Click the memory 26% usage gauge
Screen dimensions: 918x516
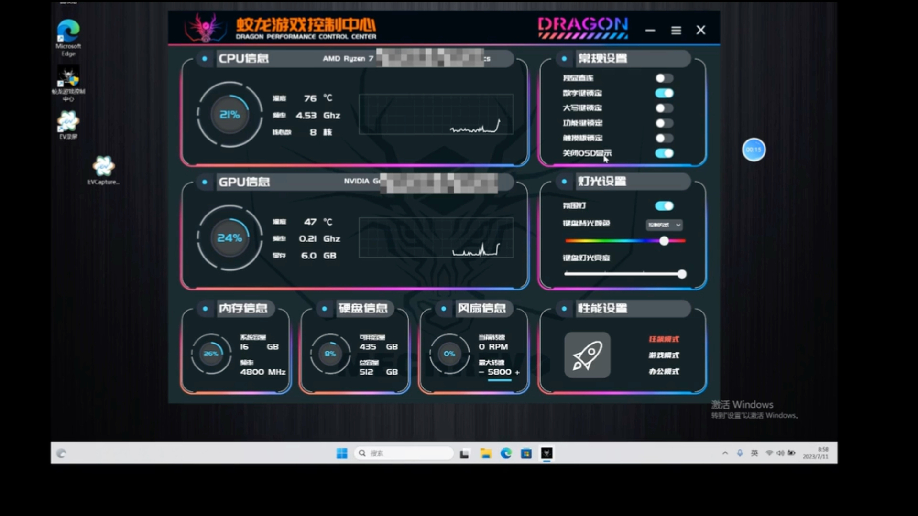coord(211,354)
